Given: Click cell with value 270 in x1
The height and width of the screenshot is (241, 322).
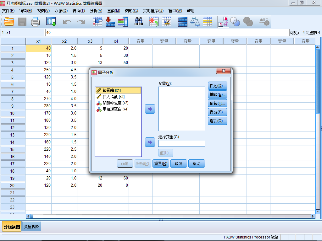Looking at the screenshot, I should tap(39, 99).
